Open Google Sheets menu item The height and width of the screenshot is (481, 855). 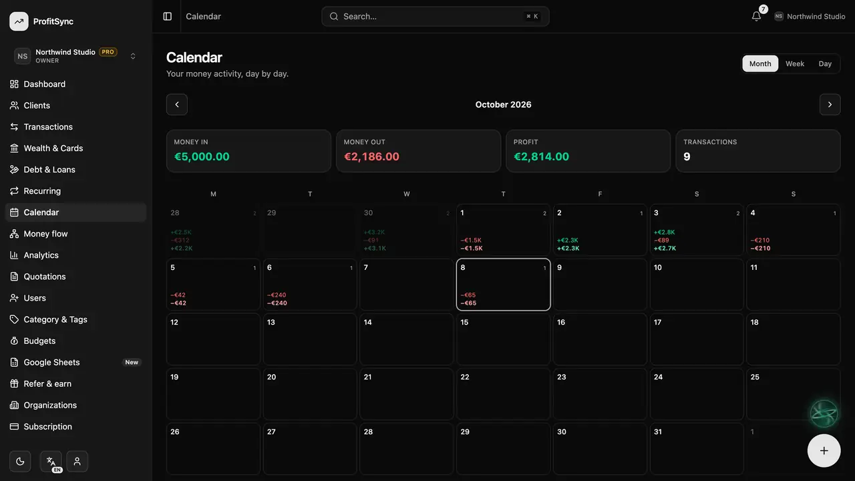75,362
